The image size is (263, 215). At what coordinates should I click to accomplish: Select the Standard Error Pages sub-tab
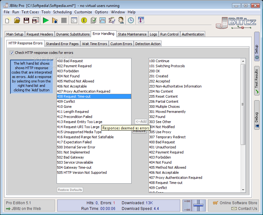pos(62,44)
